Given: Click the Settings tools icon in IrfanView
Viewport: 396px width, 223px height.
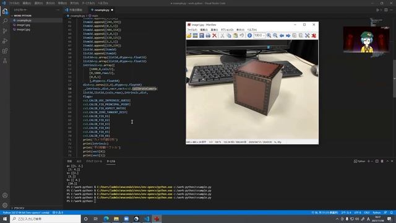Looking at the screenshot, I should click(307, 36).
